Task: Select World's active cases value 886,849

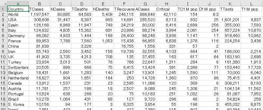Action: (145, 15)
